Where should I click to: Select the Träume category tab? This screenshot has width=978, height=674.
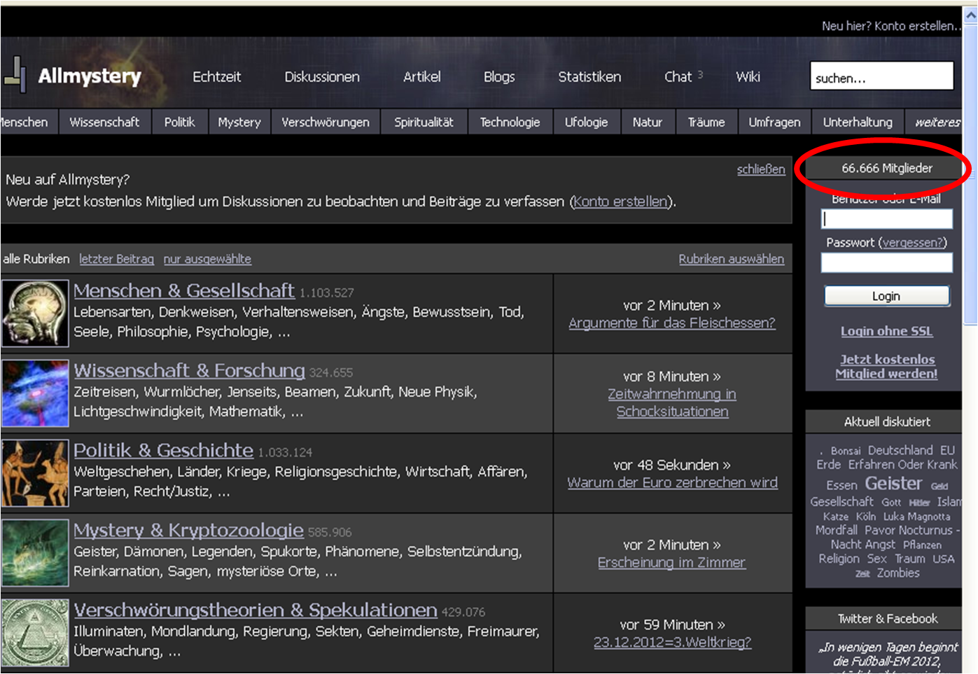pos(706,122)
